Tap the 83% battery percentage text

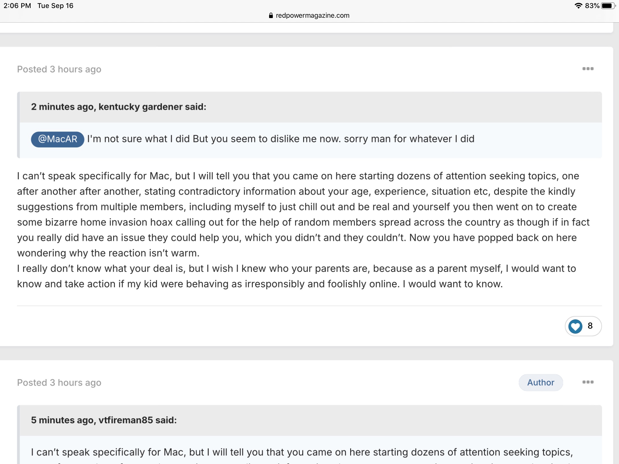592,6
